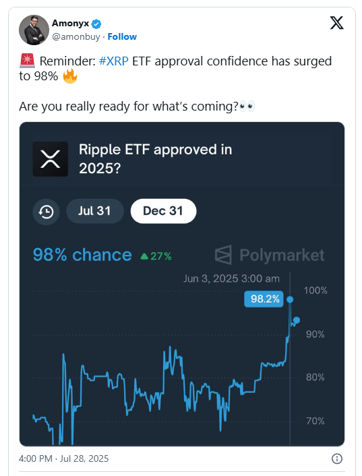The height and width of the screenshot is (476, 362).
Task: Click the blue verified badge
Action: pyautogui.click(x=96, y=24)
